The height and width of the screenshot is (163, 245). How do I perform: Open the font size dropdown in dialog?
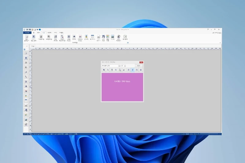[125, 66]
